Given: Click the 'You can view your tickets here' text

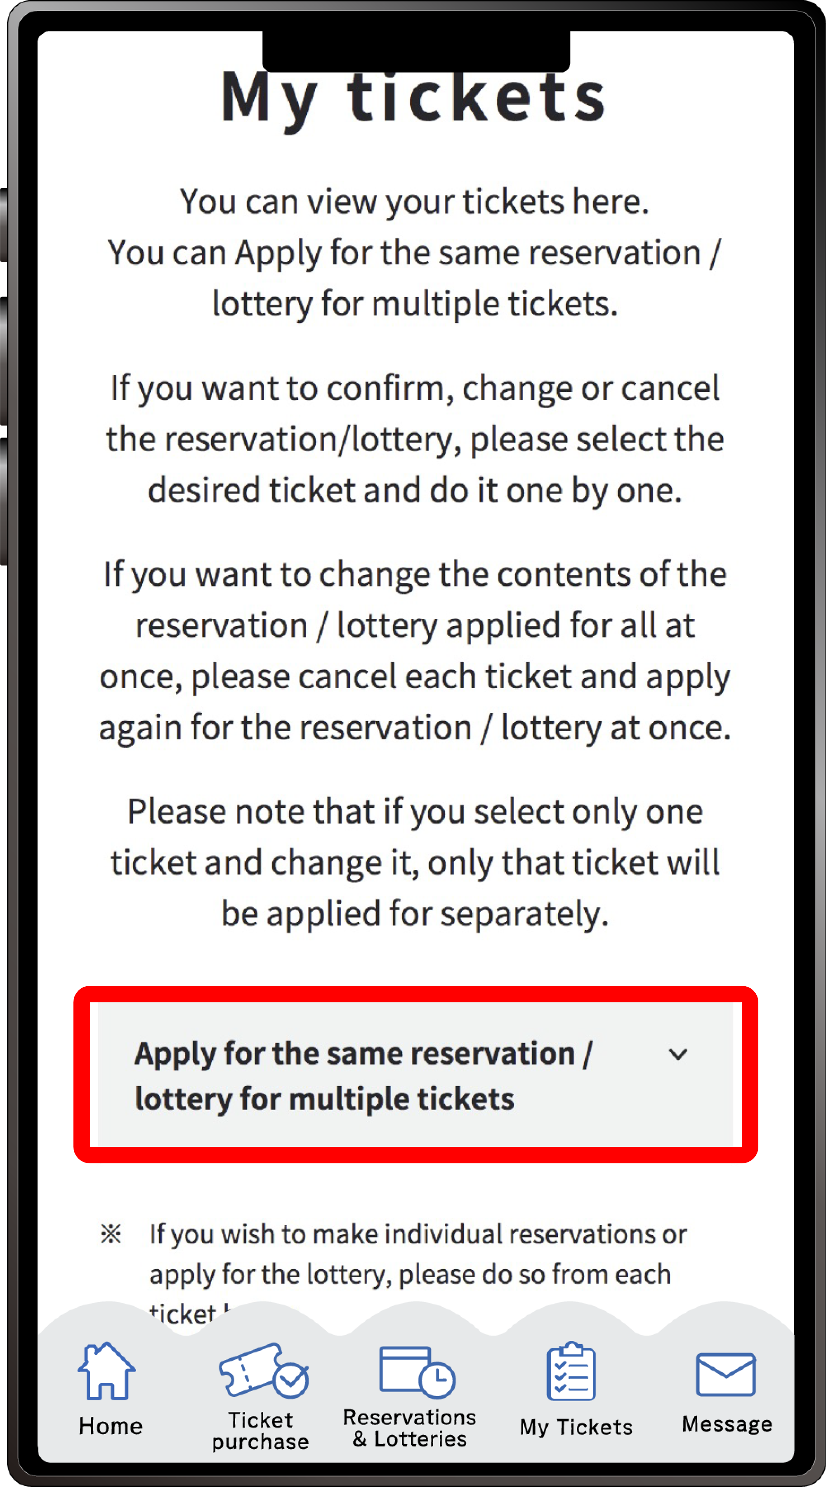Looking at the screenshot, I should [x=414, y=202].
